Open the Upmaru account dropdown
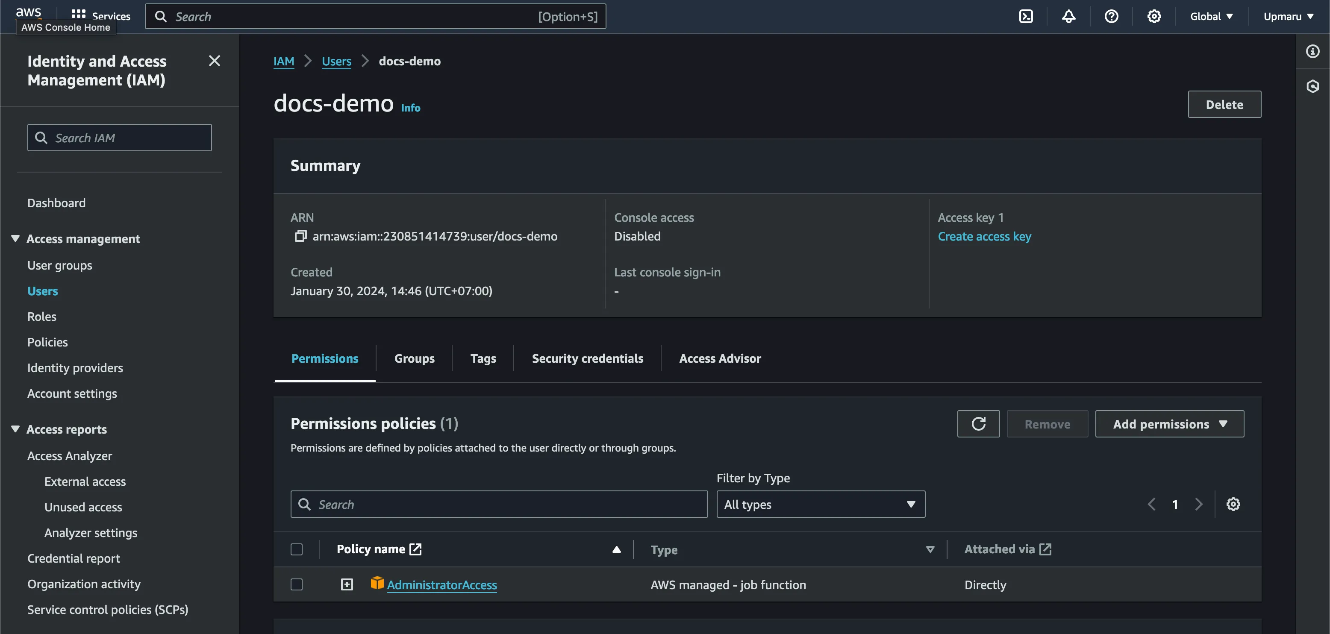Viewport: 1330px width, 634px height. tap(1288, 17)
